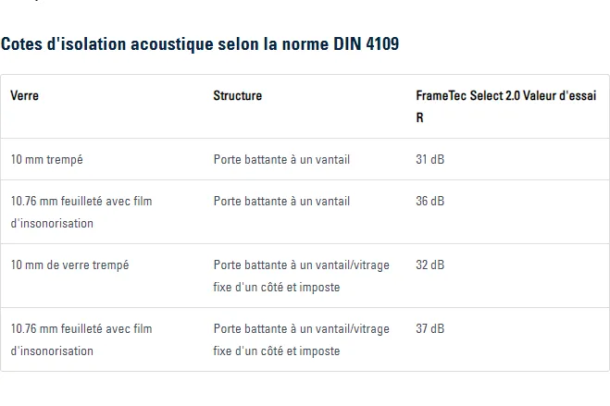The width and height of the screenshot is (610, 406).
Task: Click the 'Structure' column header
Action: point(237,95)
